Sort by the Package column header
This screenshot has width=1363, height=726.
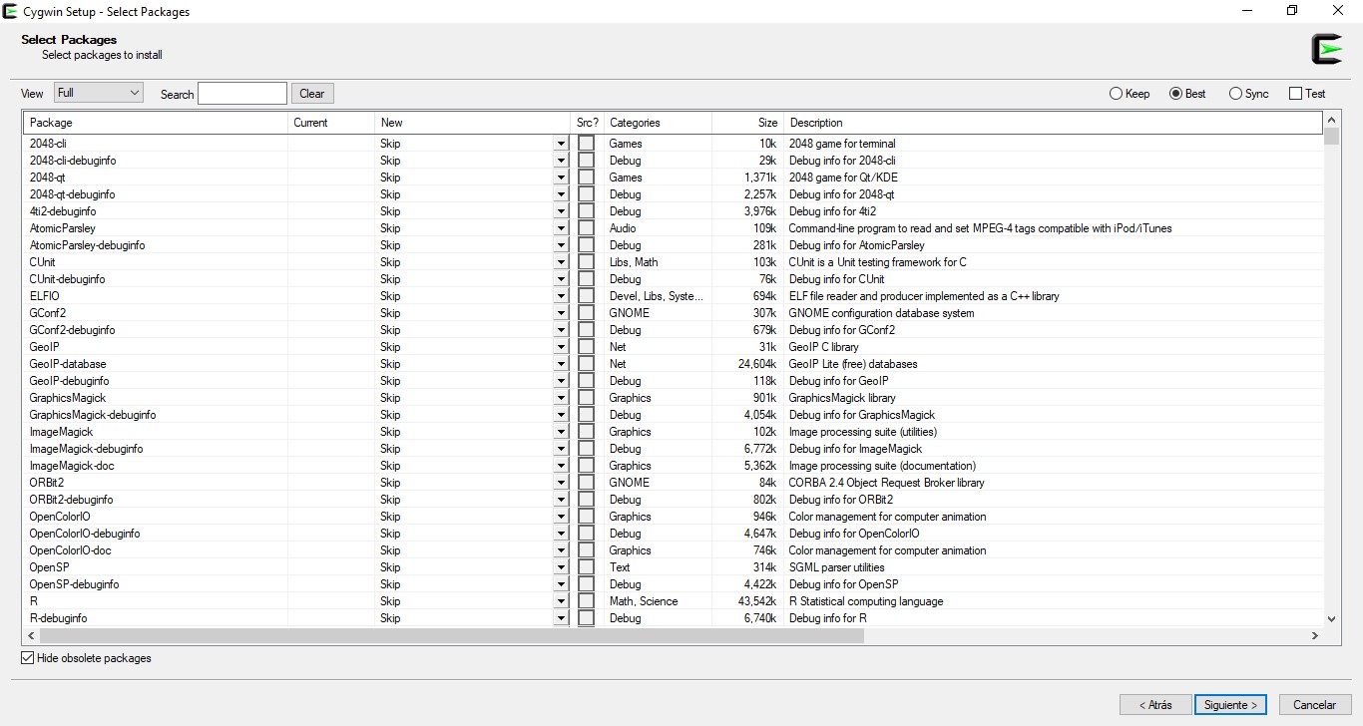[156, 123]
